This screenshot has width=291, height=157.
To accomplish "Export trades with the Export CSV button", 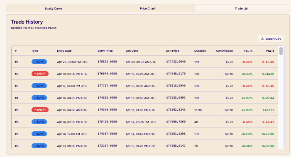I will point(271,39).
